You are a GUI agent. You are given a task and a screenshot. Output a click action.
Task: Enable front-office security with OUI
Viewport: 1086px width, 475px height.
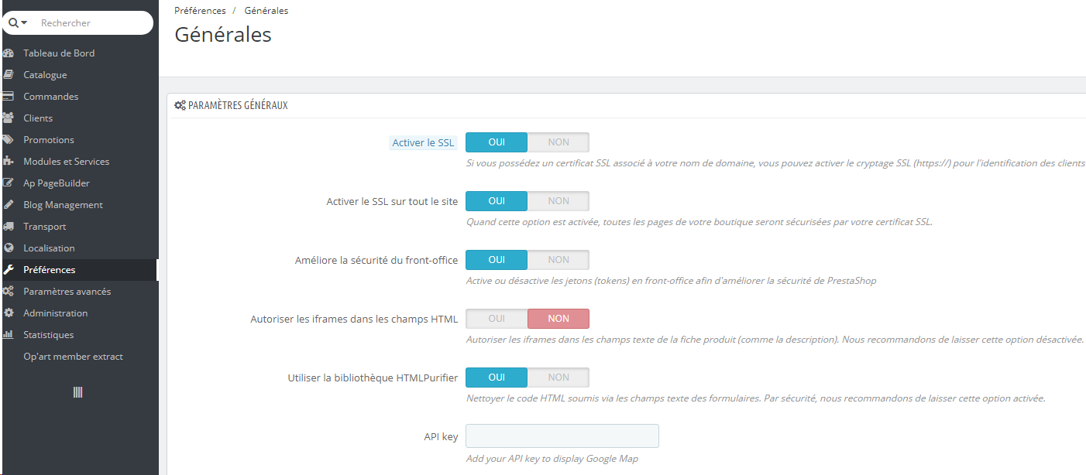click(x=497, y=260)
